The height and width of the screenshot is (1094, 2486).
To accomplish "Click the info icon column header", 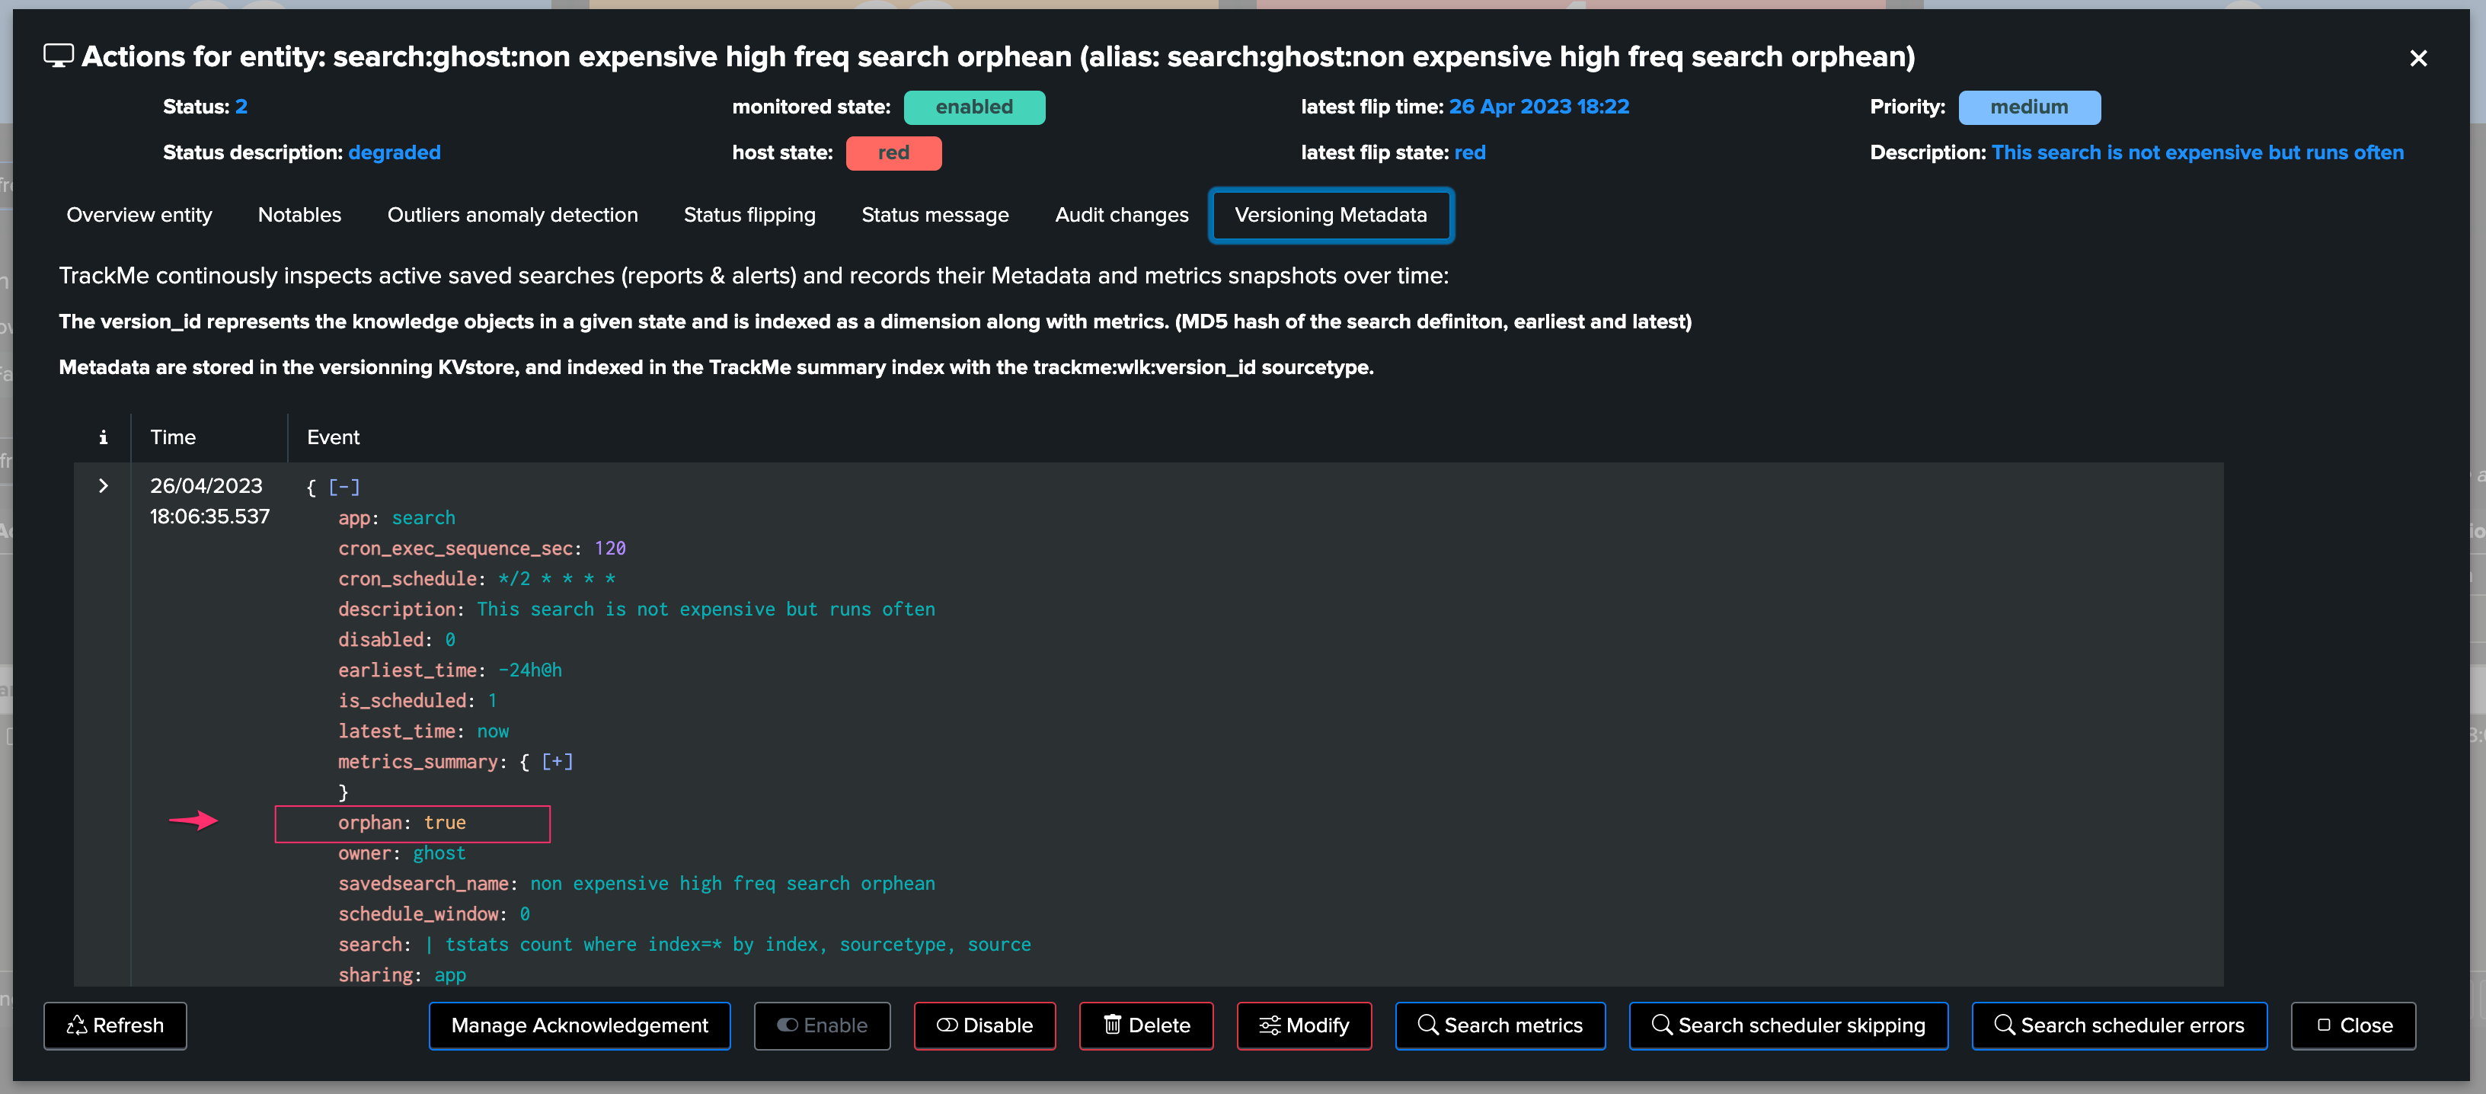I will [104, 437].
